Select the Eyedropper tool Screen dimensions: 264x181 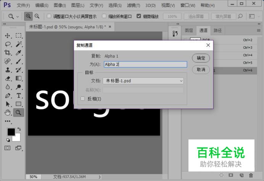tap(18, 53)
